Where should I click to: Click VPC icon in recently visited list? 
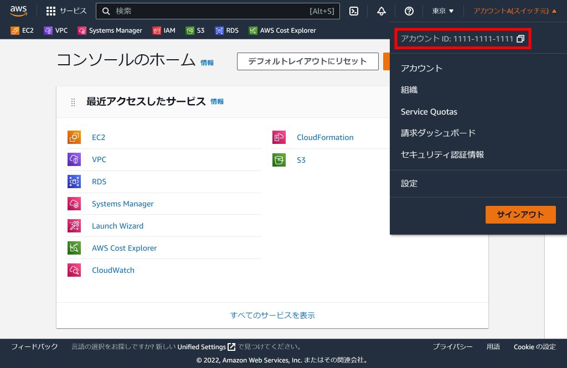click(74, 159)
